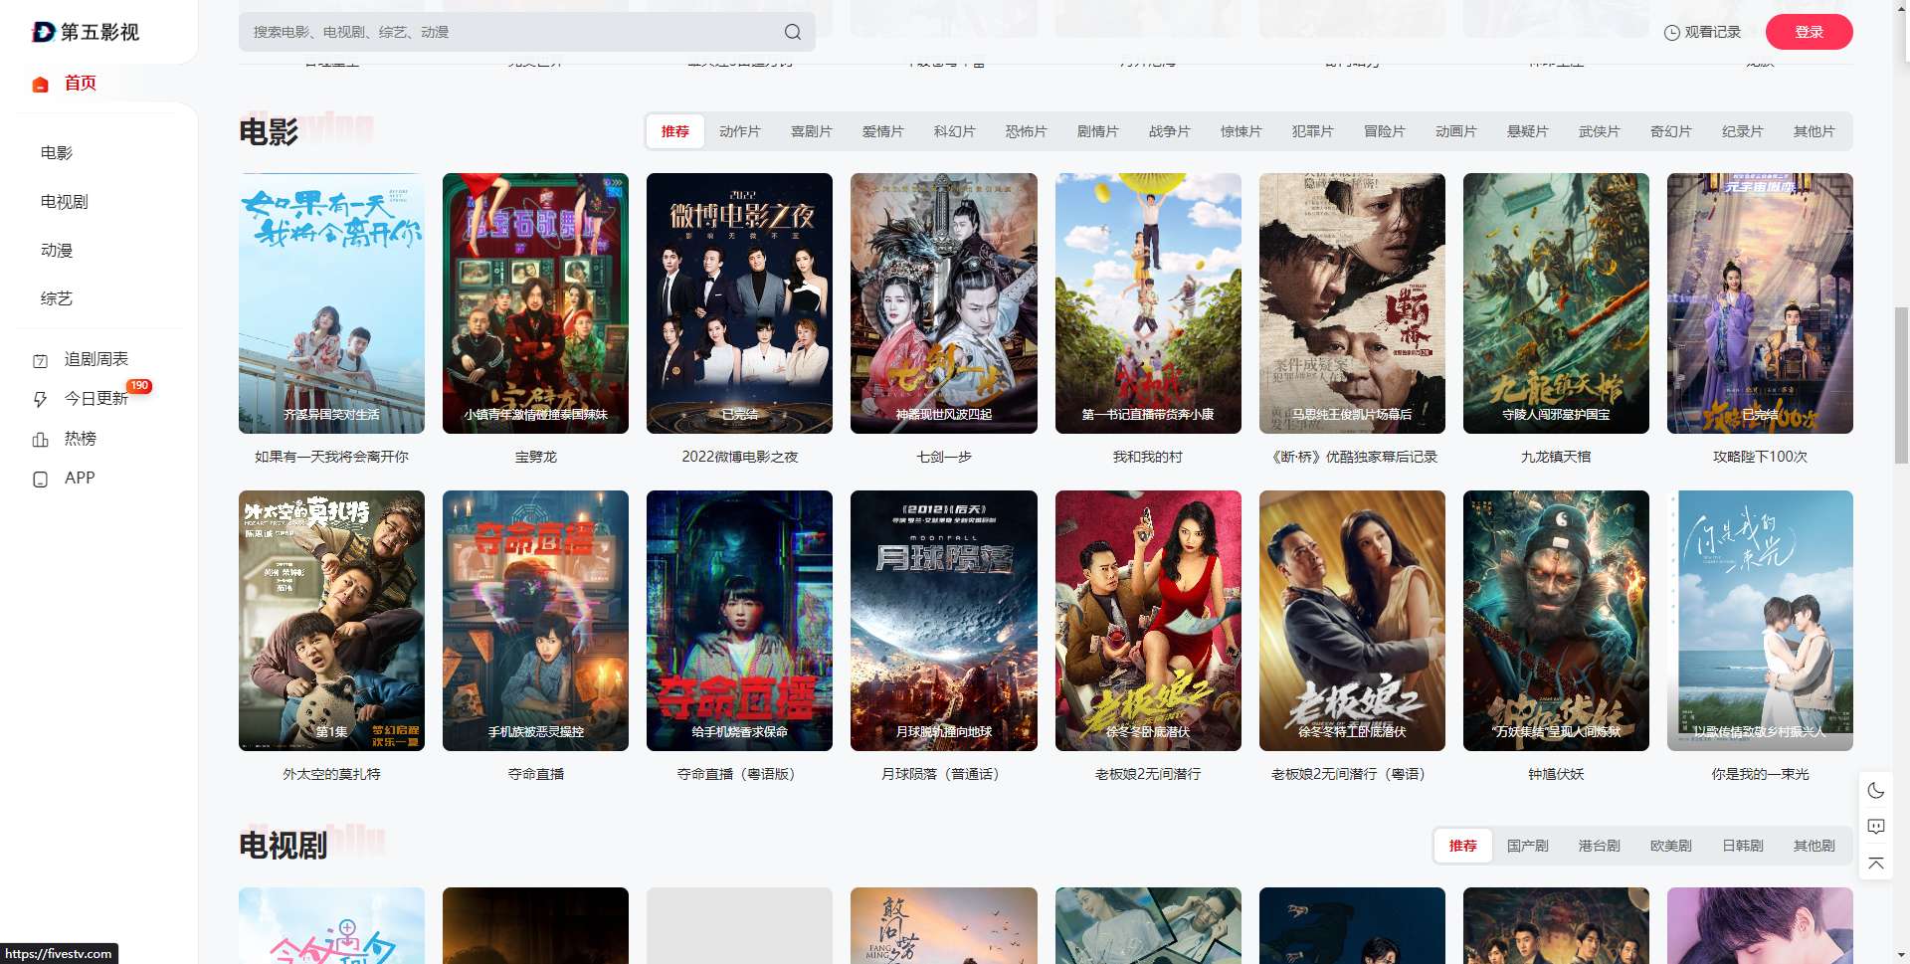The width and height of the screenshot is (1910, 964).
Task: Click the 第五影视 logo
Action: point(86,32)
